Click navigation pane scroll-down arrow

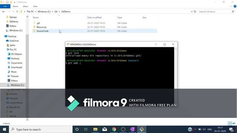tap(27, 120)
